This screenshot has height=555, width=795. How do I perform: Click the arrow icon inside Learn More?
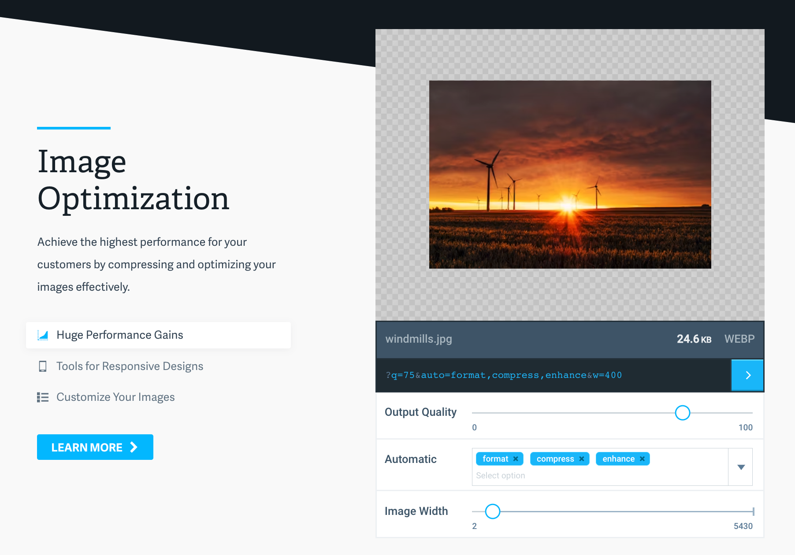(133, 447)
